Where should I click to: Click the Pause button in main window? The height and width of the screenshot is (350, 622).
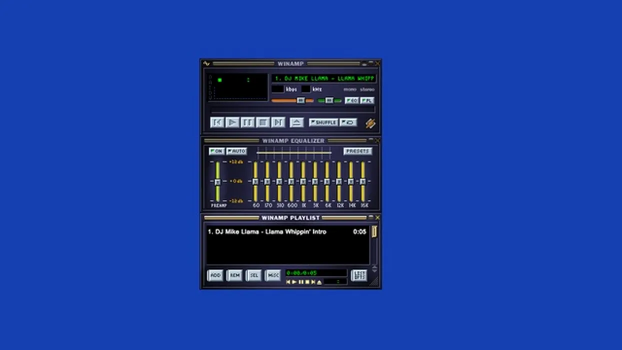click(247, 122)
